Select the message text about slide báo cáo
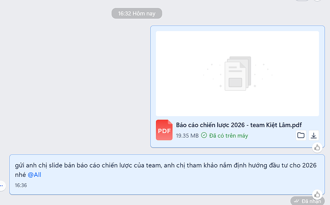Image resolution: width=330 pixels, height=205 pixels. click(165, 170)
